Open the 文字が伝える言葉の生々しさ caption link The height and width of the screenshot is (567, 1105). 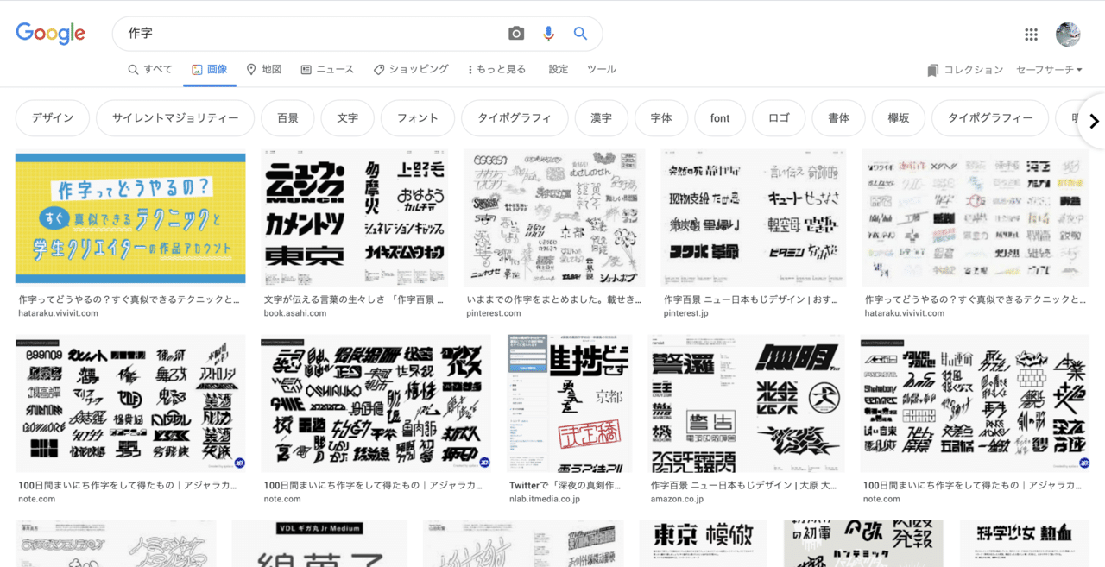pyautogui.click(x=354, y=299)
